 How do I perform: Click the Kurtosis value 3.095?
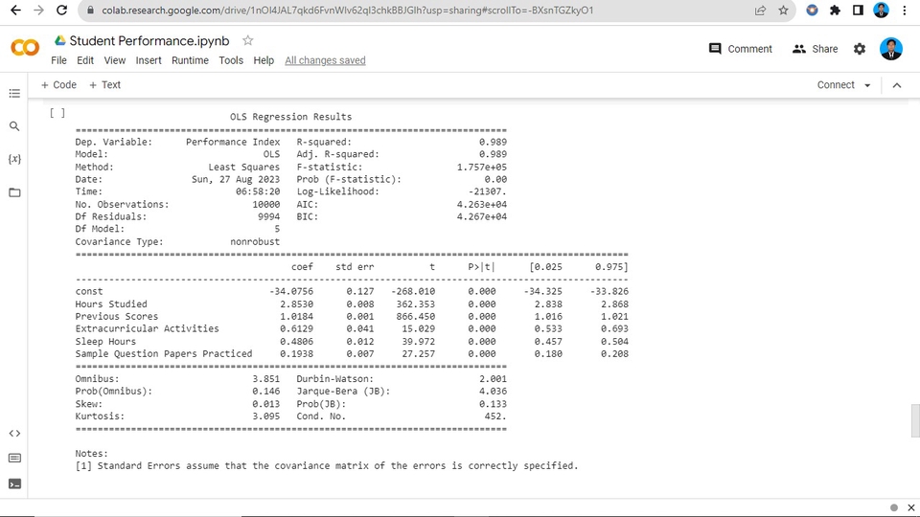point(265,416)
